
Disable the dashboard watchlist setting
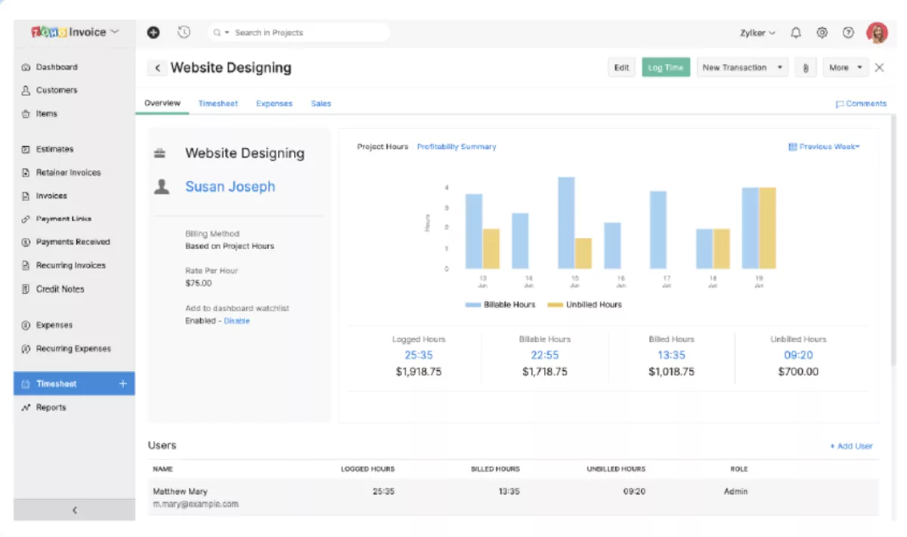click(237, 321)
